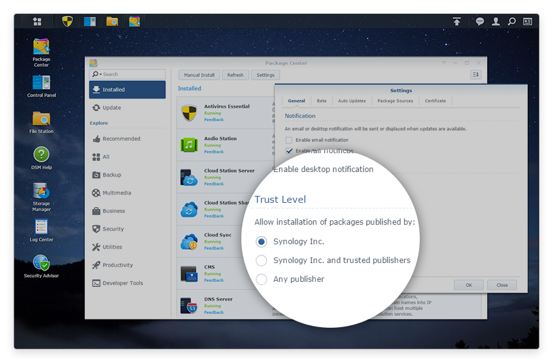Select Synology Inc. and trusted publishers
Screen dimensions: 553x361
click(261, 261)
